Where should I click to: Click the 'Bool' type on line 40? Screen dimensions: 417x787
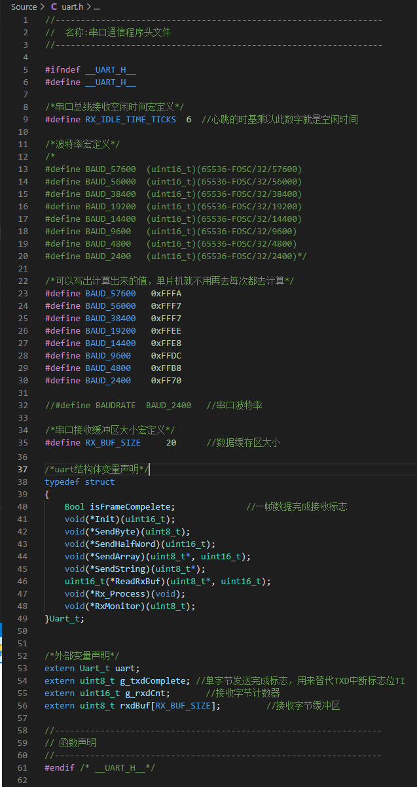pyautogui.click(x=75, y=506)
